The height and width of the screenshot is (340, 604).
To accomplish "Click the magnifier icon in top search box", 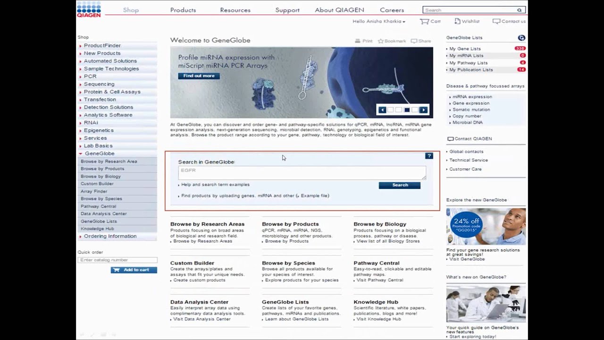I will tap(520, 10).
